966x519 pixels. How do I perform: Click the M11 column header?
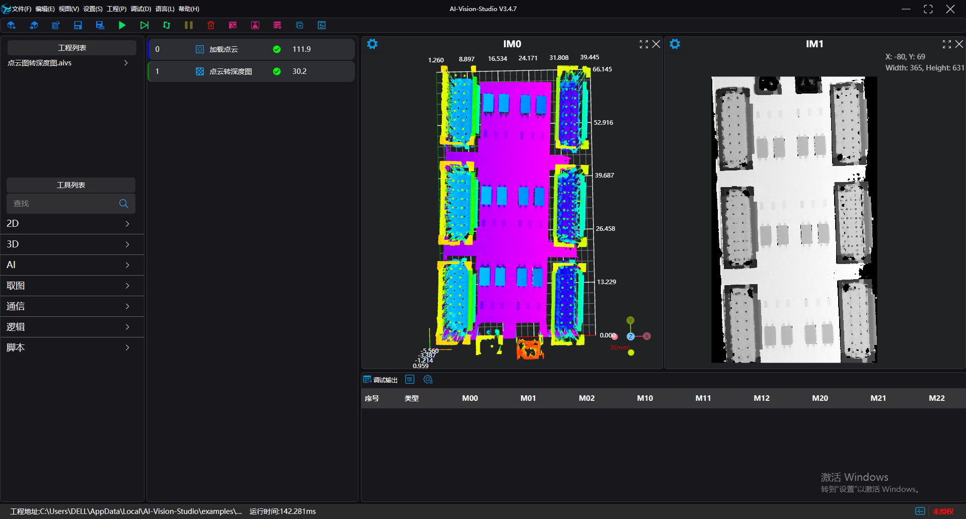(x=703, y=398)
